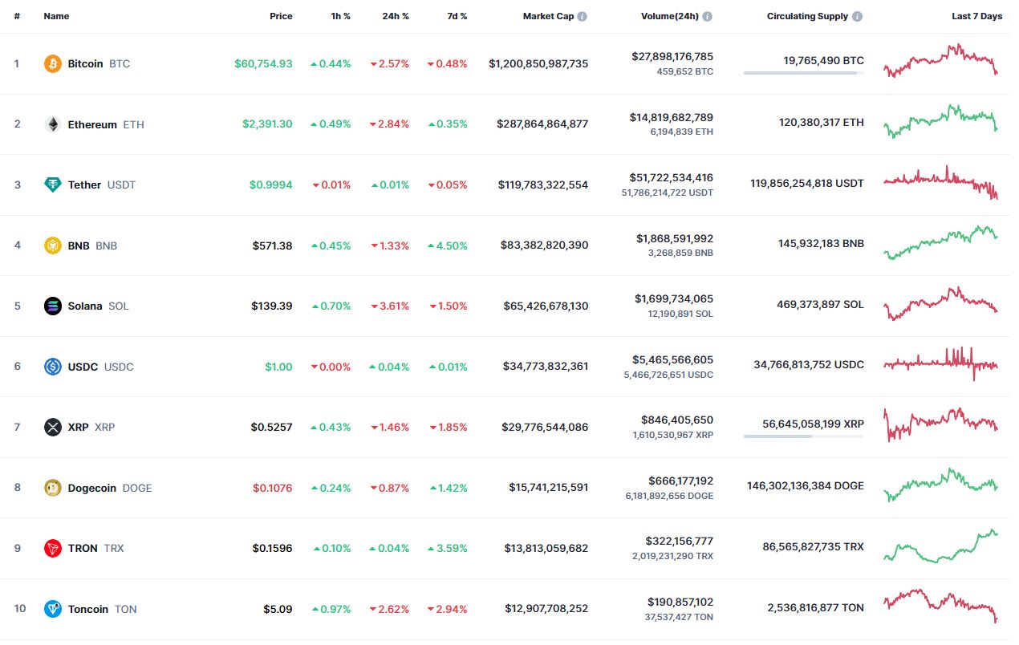The width and height of the screenshot is (1019, 645).
Task: Click the Volume(24h) info icon
Action: click(x=708, y=16)
